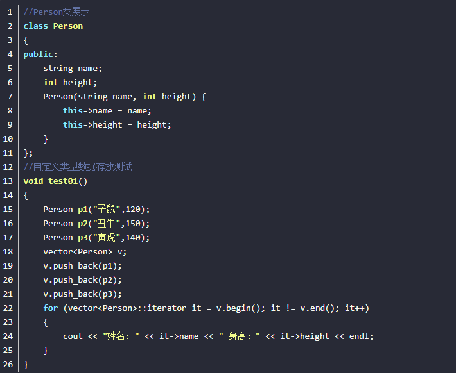The height and width of the screenshot is (373, 456).
Task: Place cursor on 'public:' keyword
Action: (x=40, y=54)
